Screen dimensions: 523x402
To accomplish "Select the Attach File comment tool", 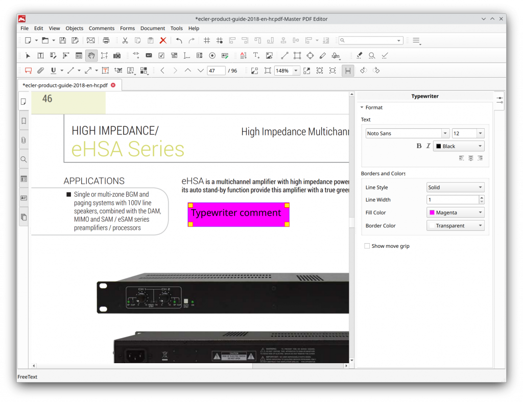I will [x=40, y=70].
